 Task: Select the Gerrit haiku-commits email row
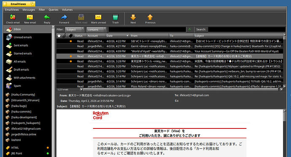pos(170,46)
